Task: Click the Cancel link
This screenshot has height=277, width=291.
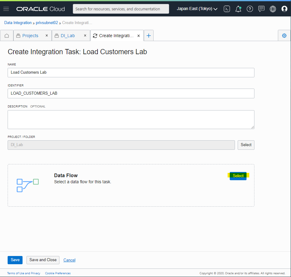Action: [x=69, y=260]
